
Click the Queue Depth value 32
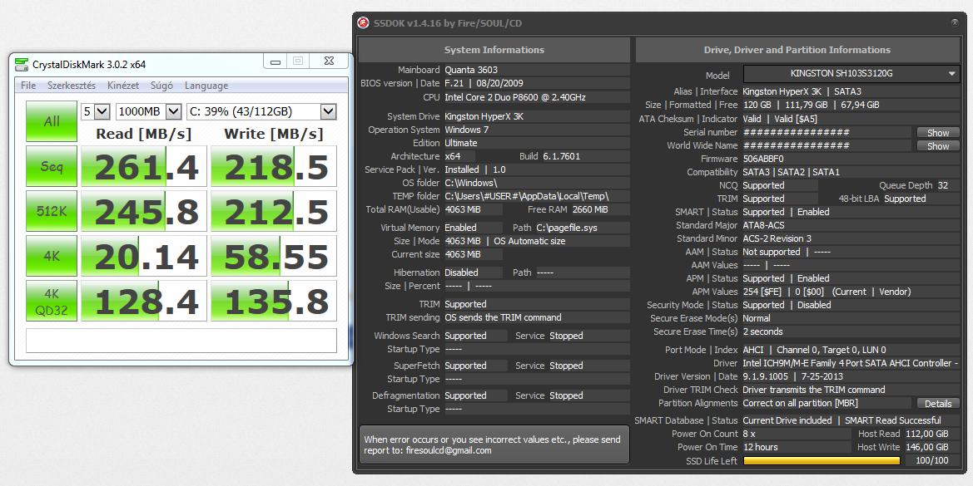(x=942, y=186)
